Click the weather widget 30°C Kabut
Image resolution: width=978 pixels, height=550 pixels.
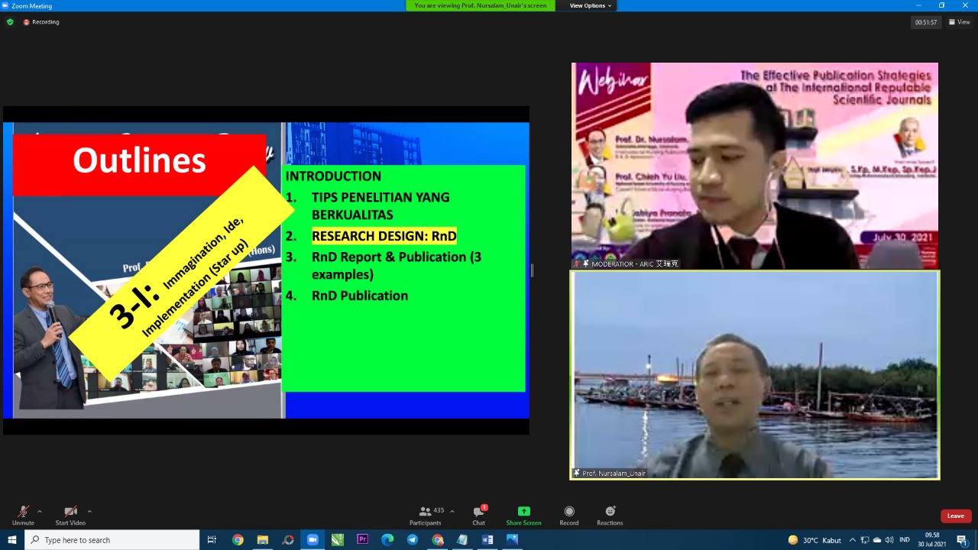[x=814, y=540]
